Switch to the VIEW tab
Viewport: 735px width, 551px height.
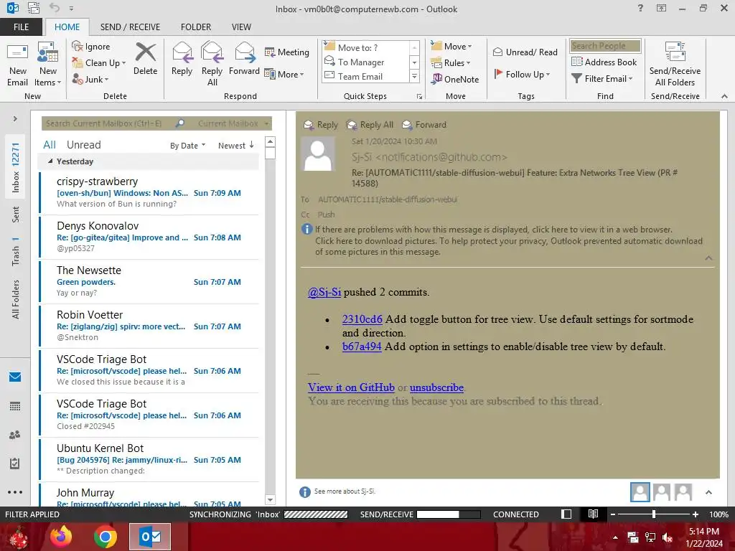pos(241,27)
